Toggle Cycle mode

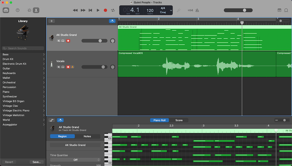(x=113, y=10)
